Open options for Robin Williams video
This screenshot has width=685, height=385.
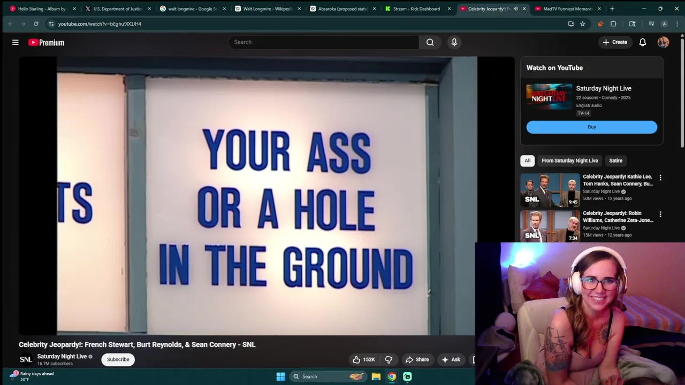(x=660, y=214)
